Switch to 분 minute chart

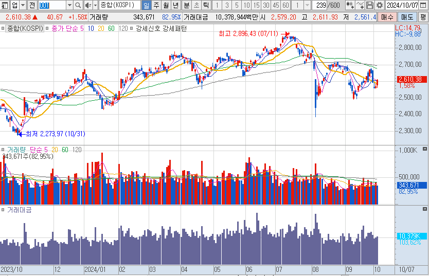click(x=187, y=5)
